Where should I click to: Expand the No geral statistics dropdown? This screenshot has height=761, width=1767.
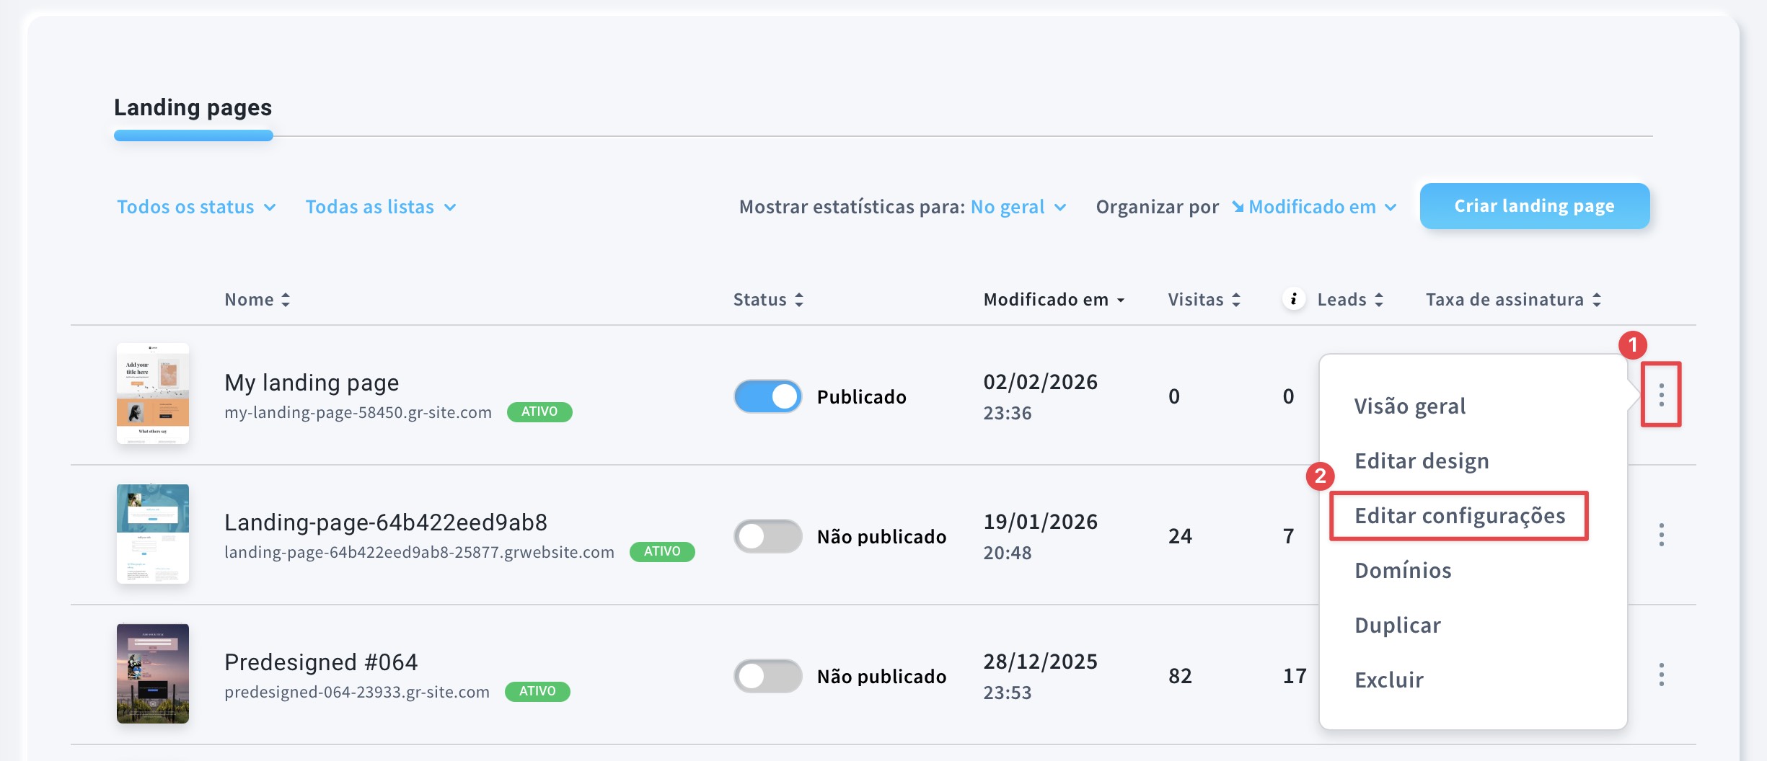pyautogui.click(x=1018, y=207)
